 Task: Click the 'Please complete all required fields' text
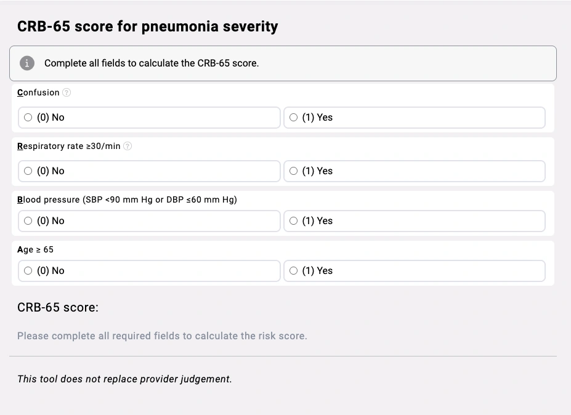tap(161, 336)
